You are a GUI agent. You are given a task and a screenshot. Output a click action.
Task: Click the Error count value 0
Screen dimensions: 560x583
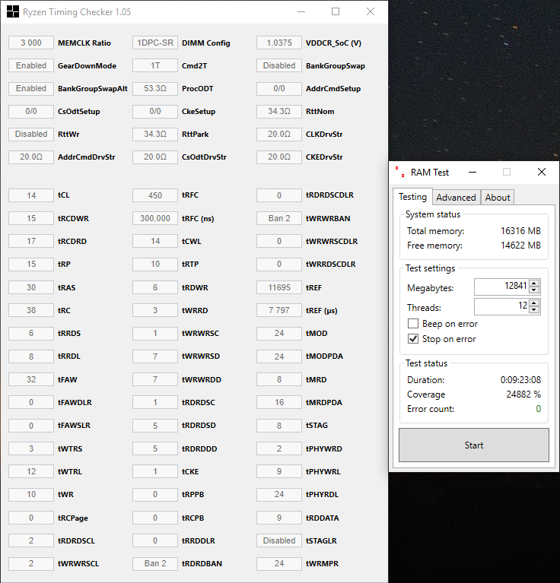tap(538, 409)
